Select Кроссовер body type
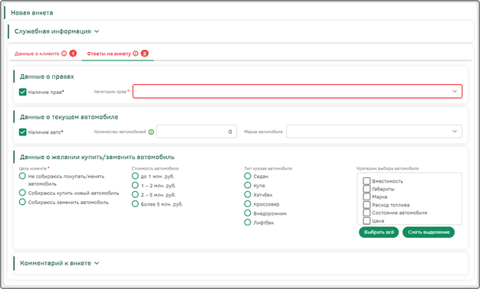This screenshot has height=289, width=480. coord(248,204)
